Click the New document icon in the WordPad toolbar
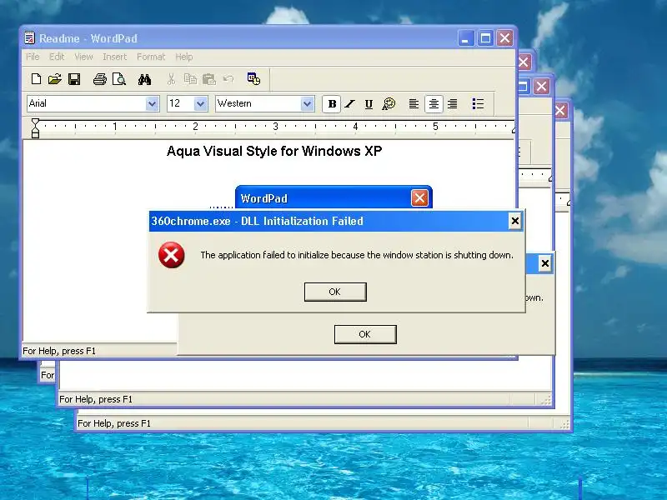This screenshot has height=500, width=667. 36,79
